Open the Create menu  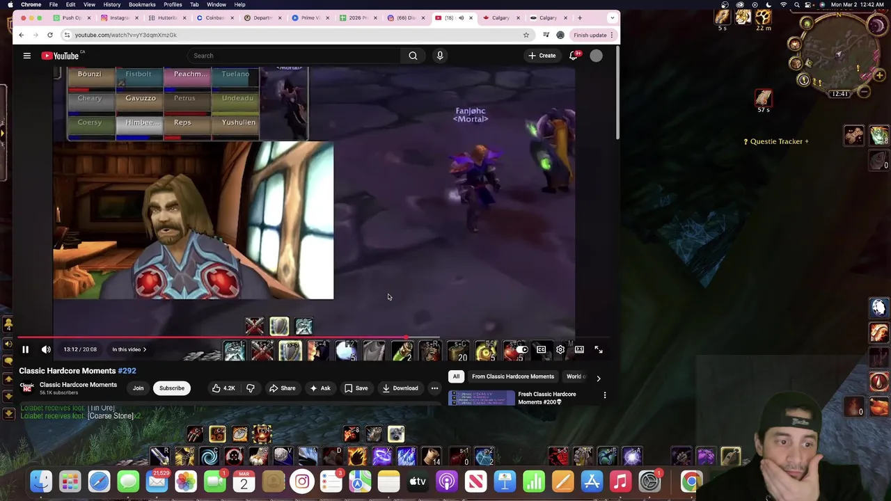click(x=542, y=56)
